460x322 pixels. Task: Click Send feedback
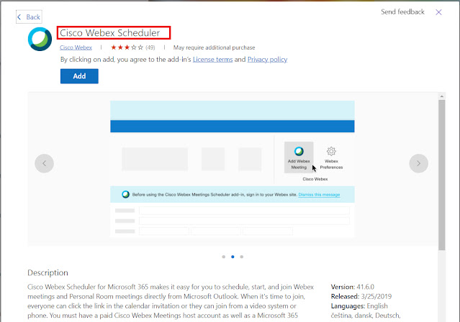pyautogui.click(x=402, y=12)
